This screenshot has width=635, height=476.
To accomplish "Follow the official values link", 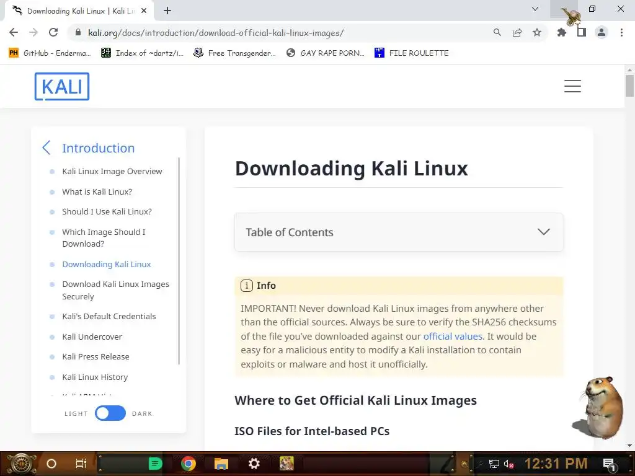I will [x=453, y=337].
